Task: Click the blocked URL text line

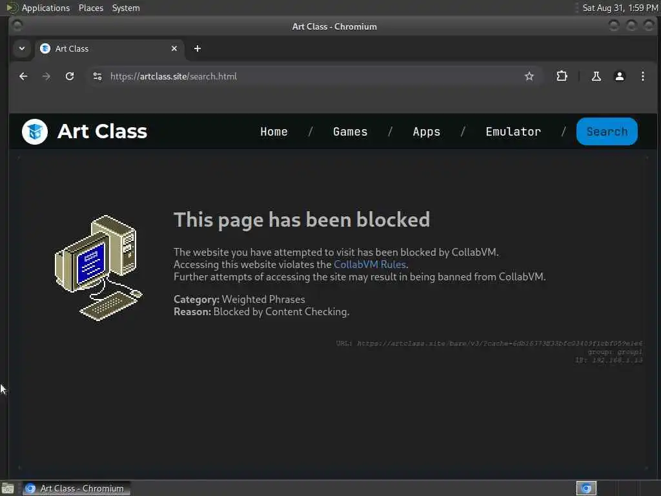Action: tap(489, 344)
